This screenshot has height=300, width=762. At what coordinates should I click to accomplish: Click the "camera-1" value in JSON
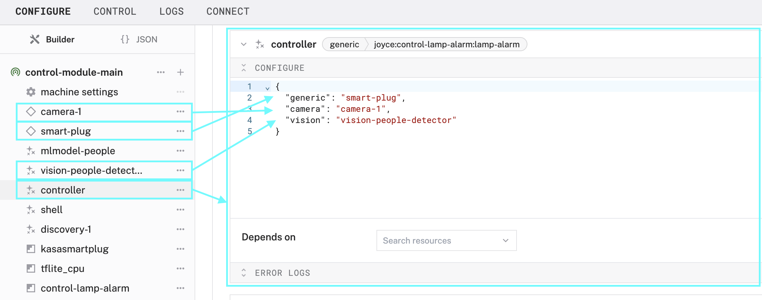[x=361, y=109]
